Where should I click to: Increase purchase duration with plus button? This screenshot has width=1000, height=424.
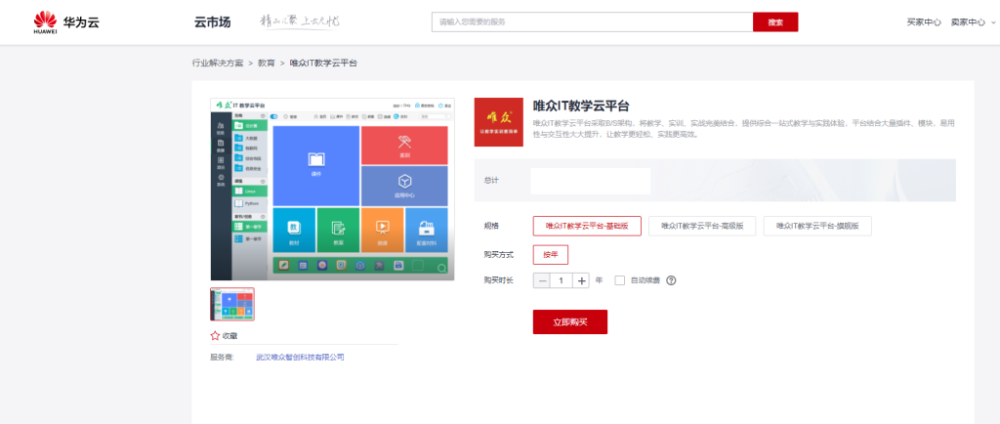coord(582,280)
